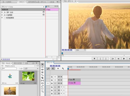130x96 pixels.
Task: Select the Zoom magnifier tool
Action: tap(42, 91)
